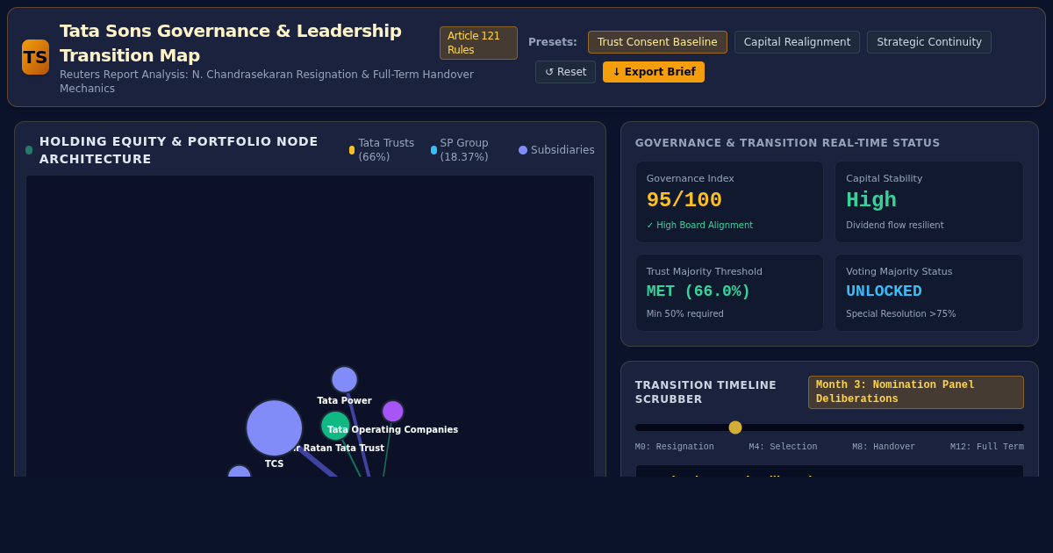The image size is (1053, 553).
Task: Select the Tata Power node
Action: 344,379
